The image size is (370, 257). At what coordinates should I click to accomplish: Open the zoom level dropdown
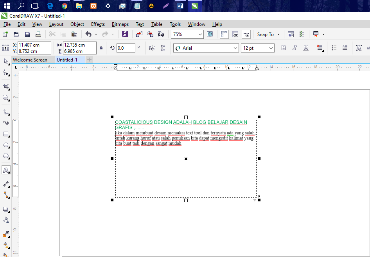(199, 34)
